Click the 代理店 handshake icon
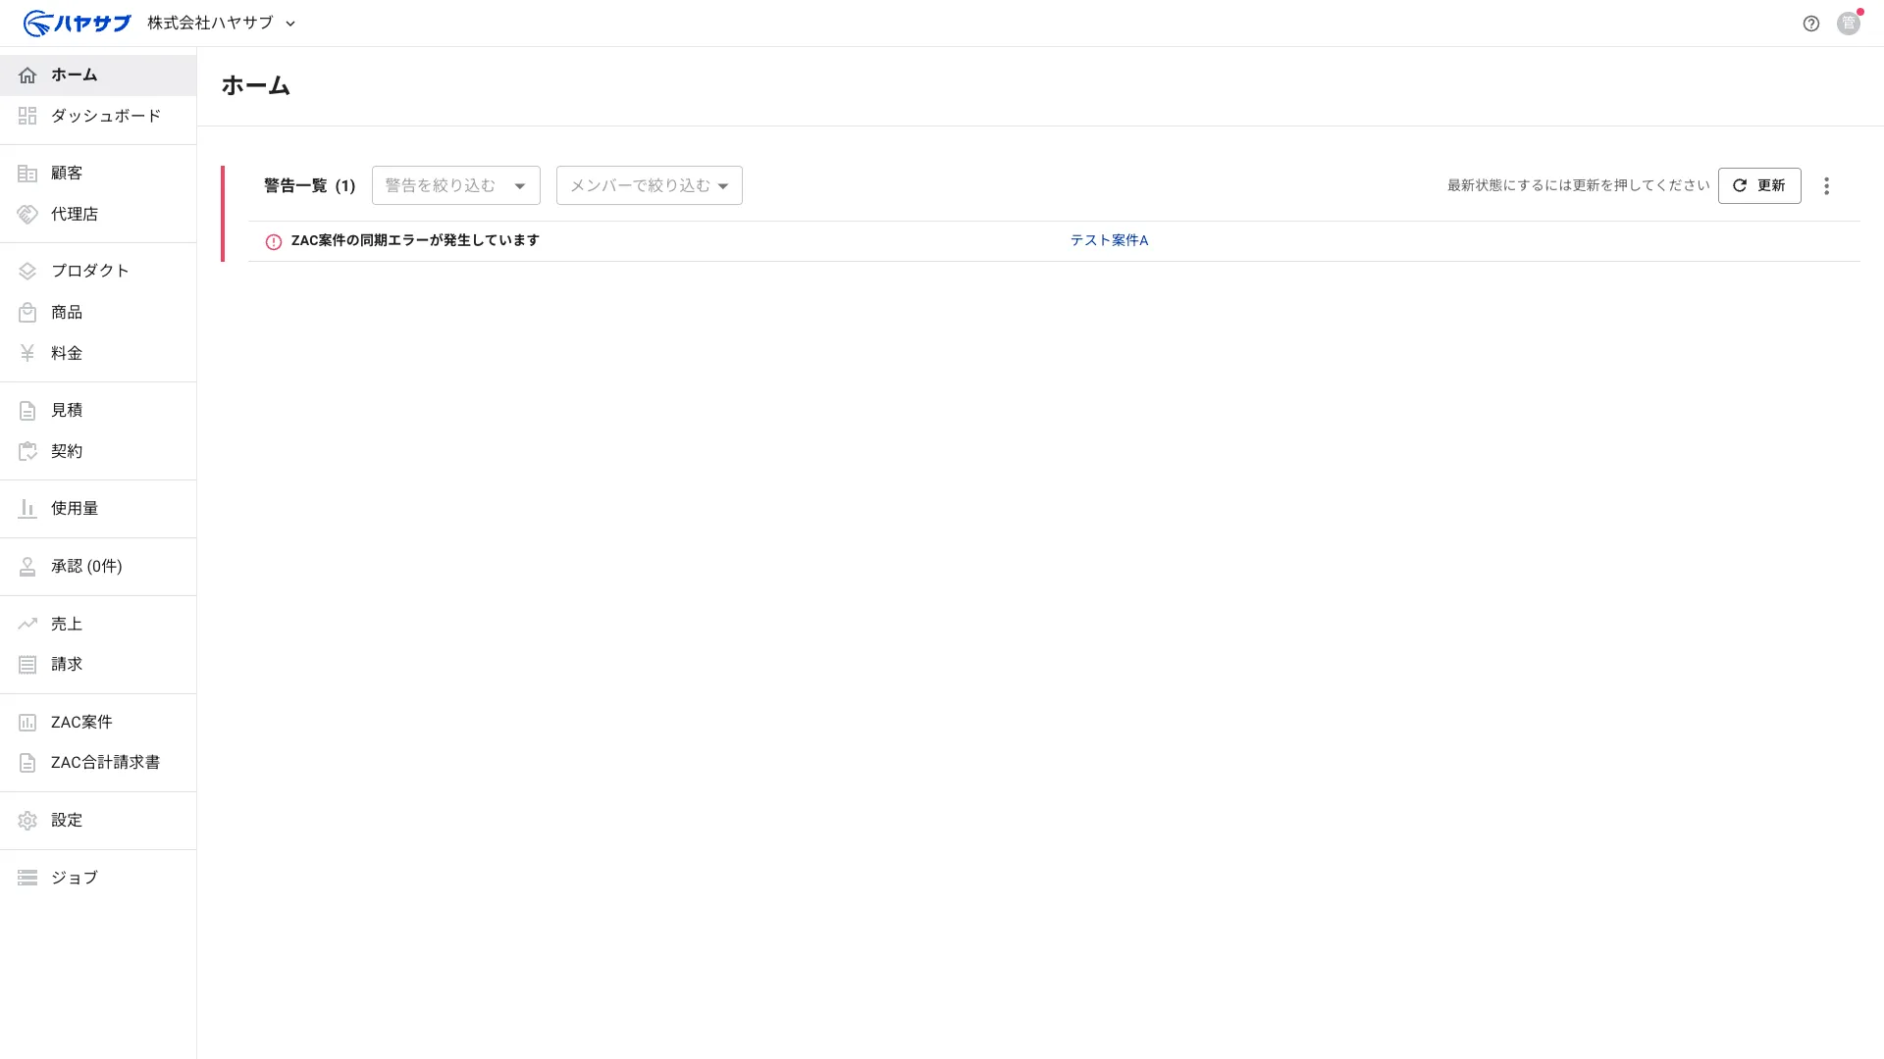 27,214
